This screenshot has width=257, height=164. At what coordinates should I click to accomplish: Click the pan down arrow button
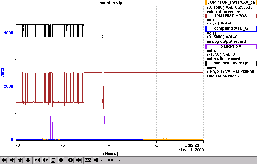click(x=28, y=160)
